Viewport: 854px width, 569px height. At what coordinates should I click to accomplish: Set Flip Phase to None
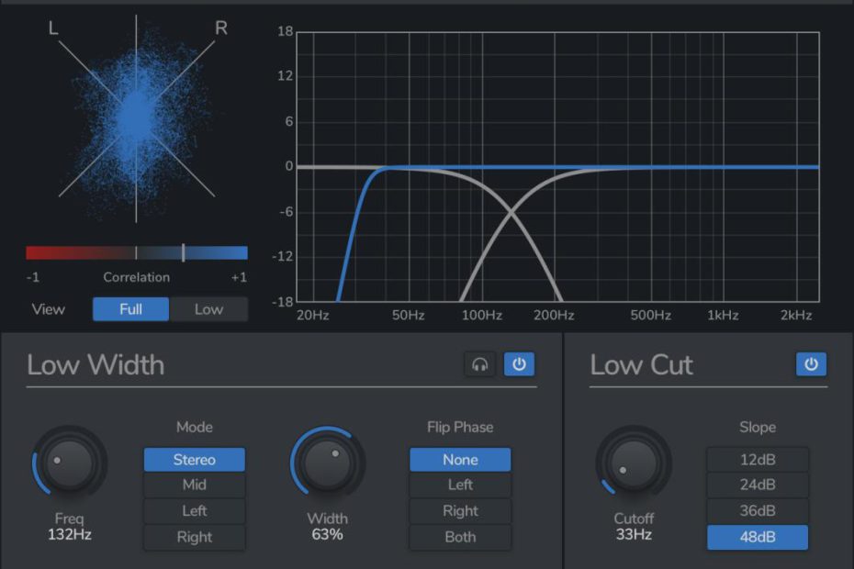pos(460,460)
